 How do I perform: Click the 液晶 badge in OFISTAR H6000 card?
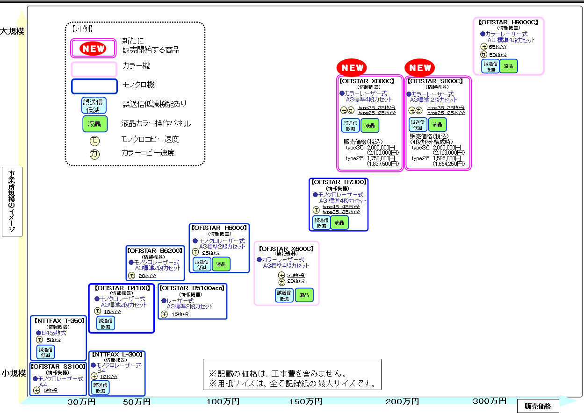pos(221,264)
